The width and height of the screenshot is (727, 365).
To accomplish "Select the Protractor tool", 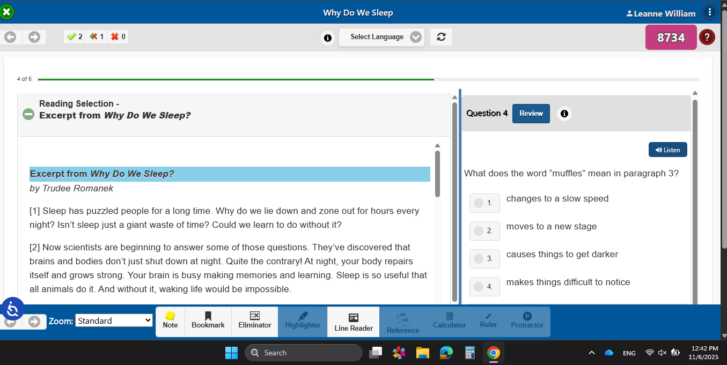I will pyautogui.click(x=527, y=322).
